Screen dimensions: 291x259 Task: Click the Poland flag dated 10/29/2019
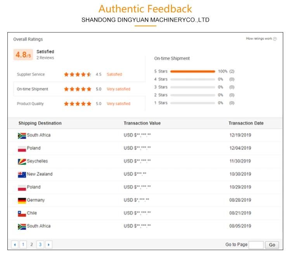[22, 188]
